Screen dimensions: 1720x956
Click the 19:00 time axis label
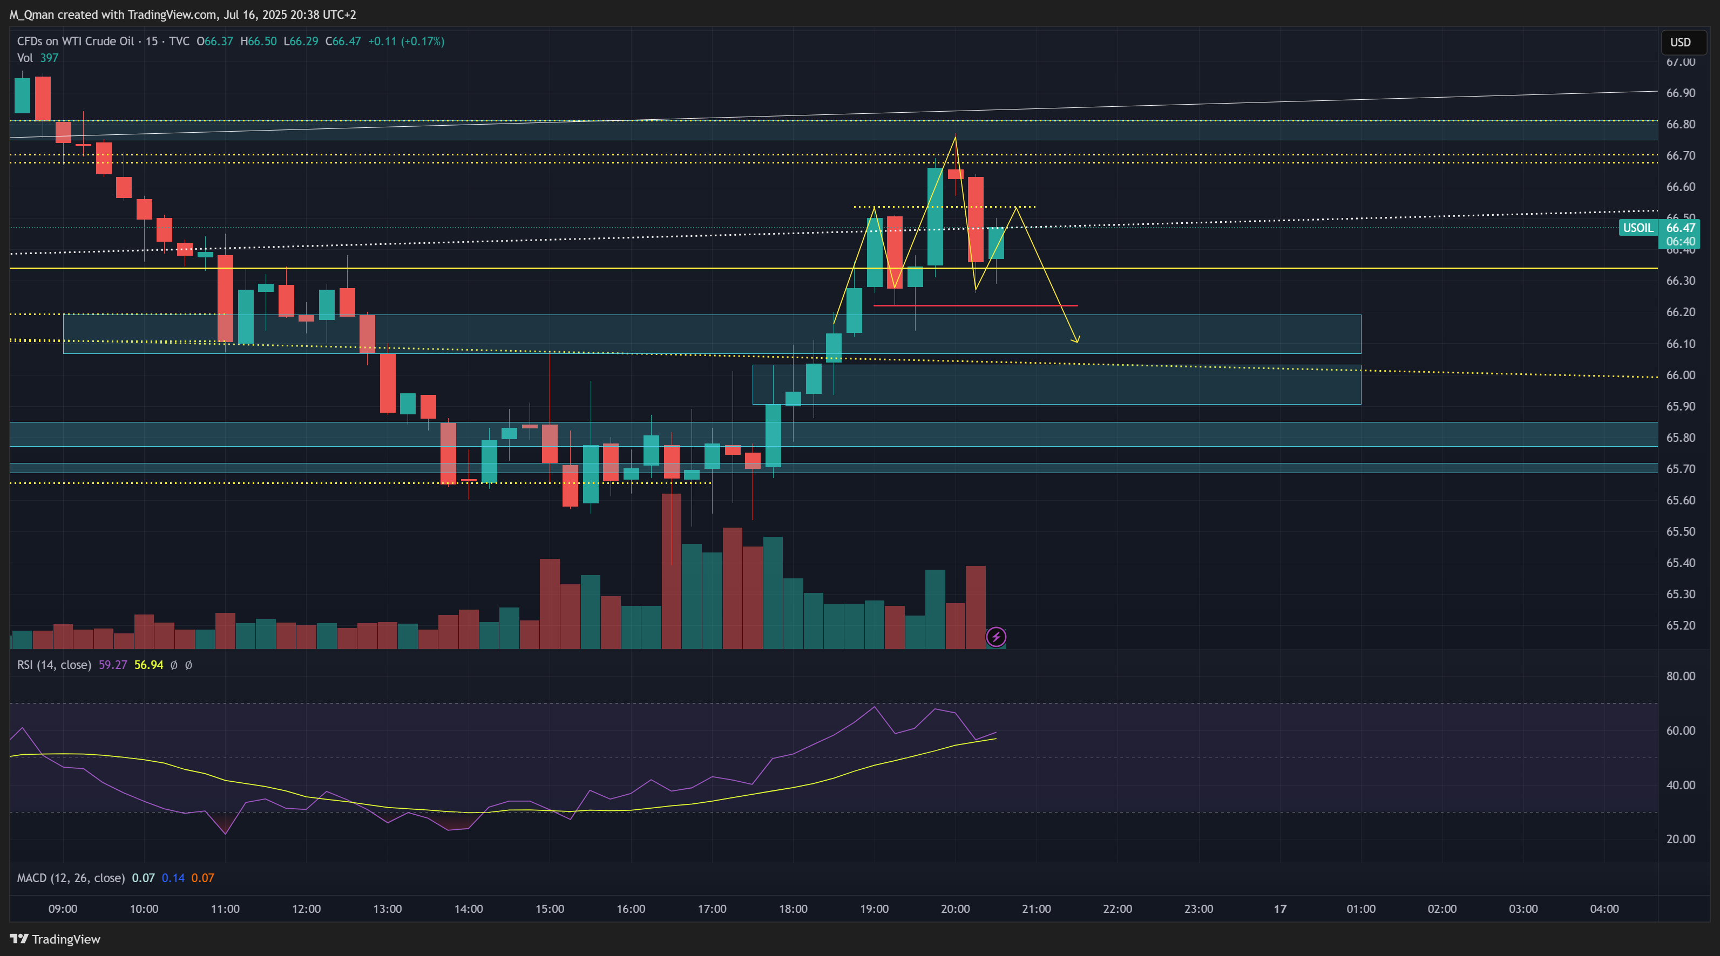pyautogui.click(x=874, y=909)
